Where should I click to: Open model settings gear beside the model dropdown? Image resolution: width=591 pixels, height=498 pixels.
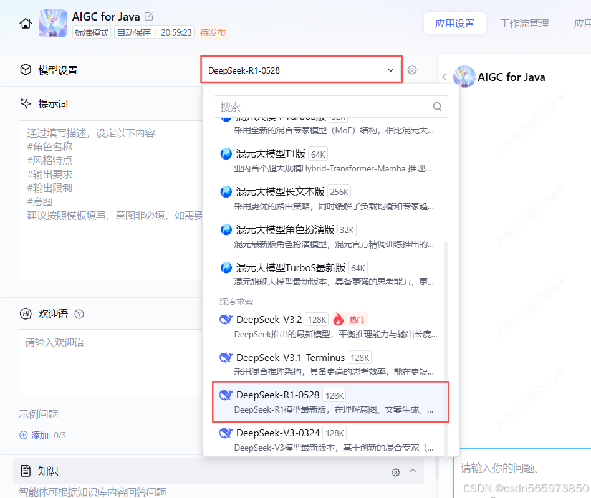[412, 70]
